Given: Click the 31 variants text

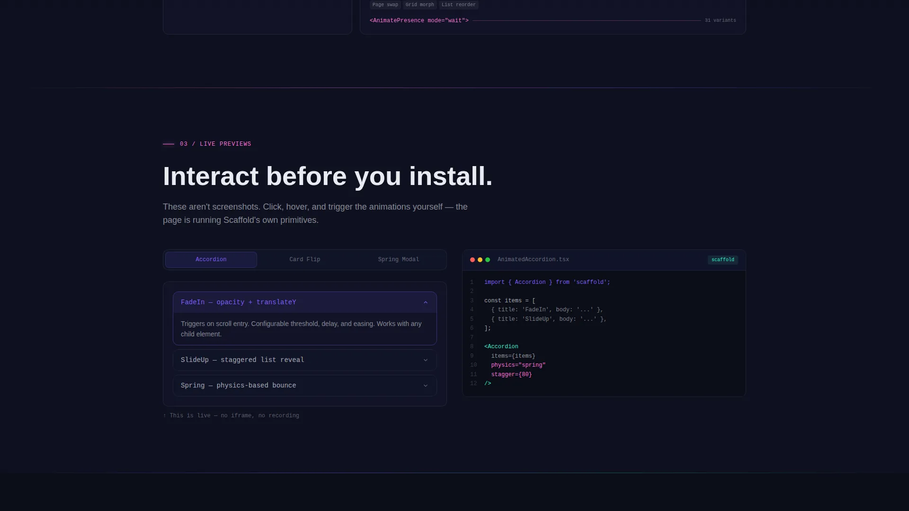Looking at the screenshot, I should coord(721,20).
